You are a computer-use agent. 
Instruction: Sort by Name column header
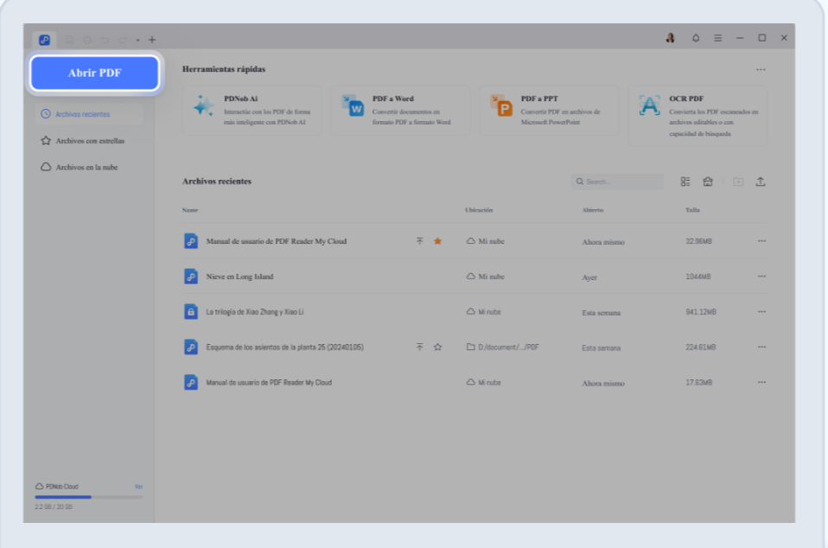tap(190, 210)
